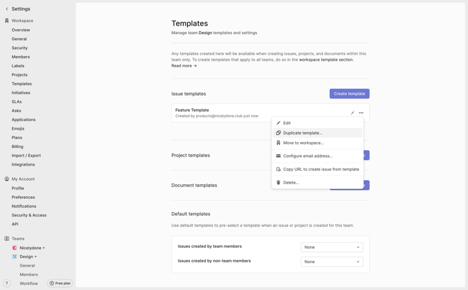The height and width of the screenshot is (290, 468).
Task: Go to Initiatives settings
Action: tap(21, 93)
